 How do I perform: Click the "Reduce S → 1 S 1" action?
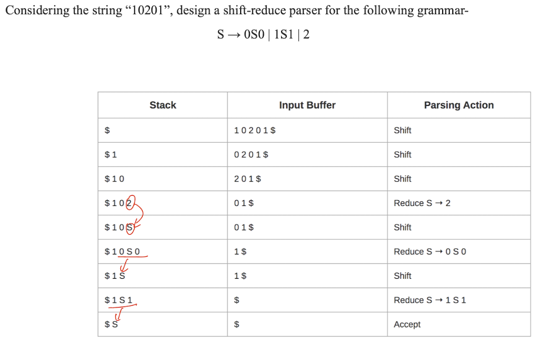pyautogui.click(x=430, y=300)
